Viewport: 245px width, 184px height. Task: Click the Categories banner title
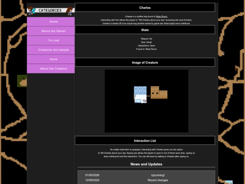[x=50, y=10]
